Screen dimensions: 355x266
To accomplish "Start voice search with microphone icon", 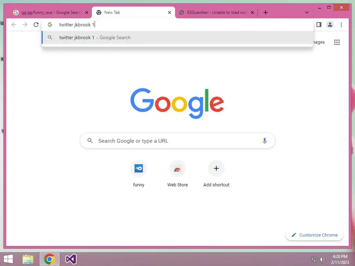I will 264,141.
